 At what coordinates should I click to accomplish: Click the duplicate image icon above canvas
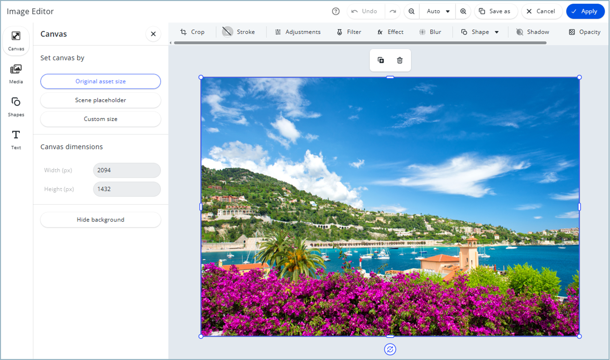coord(381,60)
